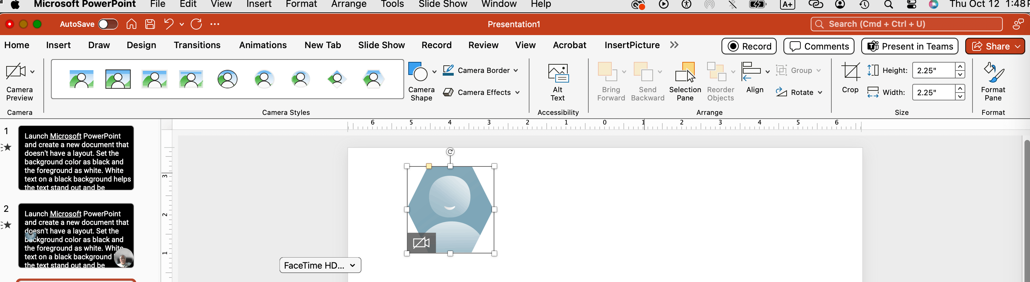The width and height of the screenshot is (1030, 282).
Task: Toggle the AutoSave switch
Action: coord(108,24)
